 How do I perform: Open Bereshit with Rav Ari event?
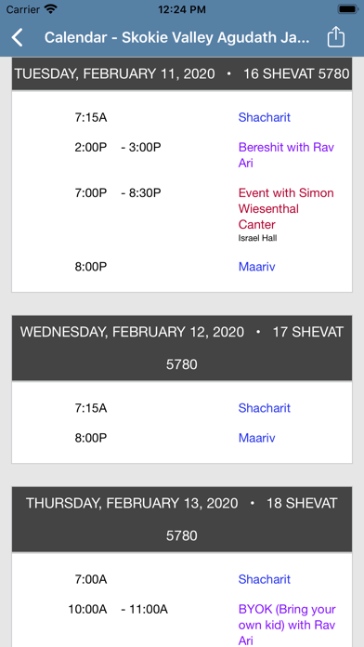click(286, 155)
